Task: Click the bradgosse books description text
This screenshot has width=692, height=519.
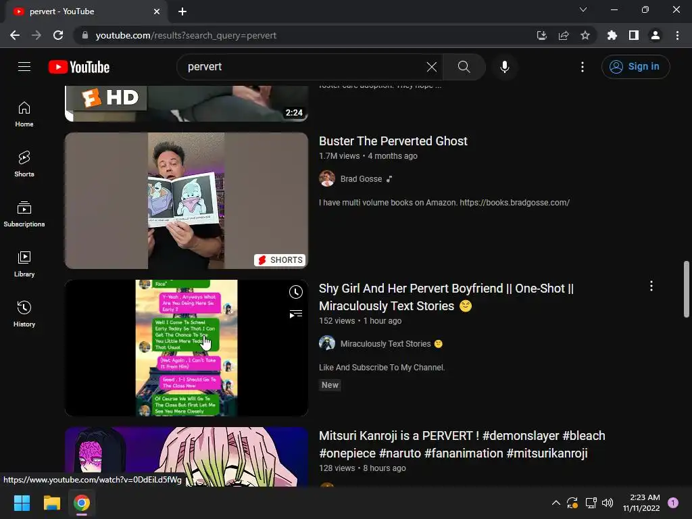Action: click(444, 203)
